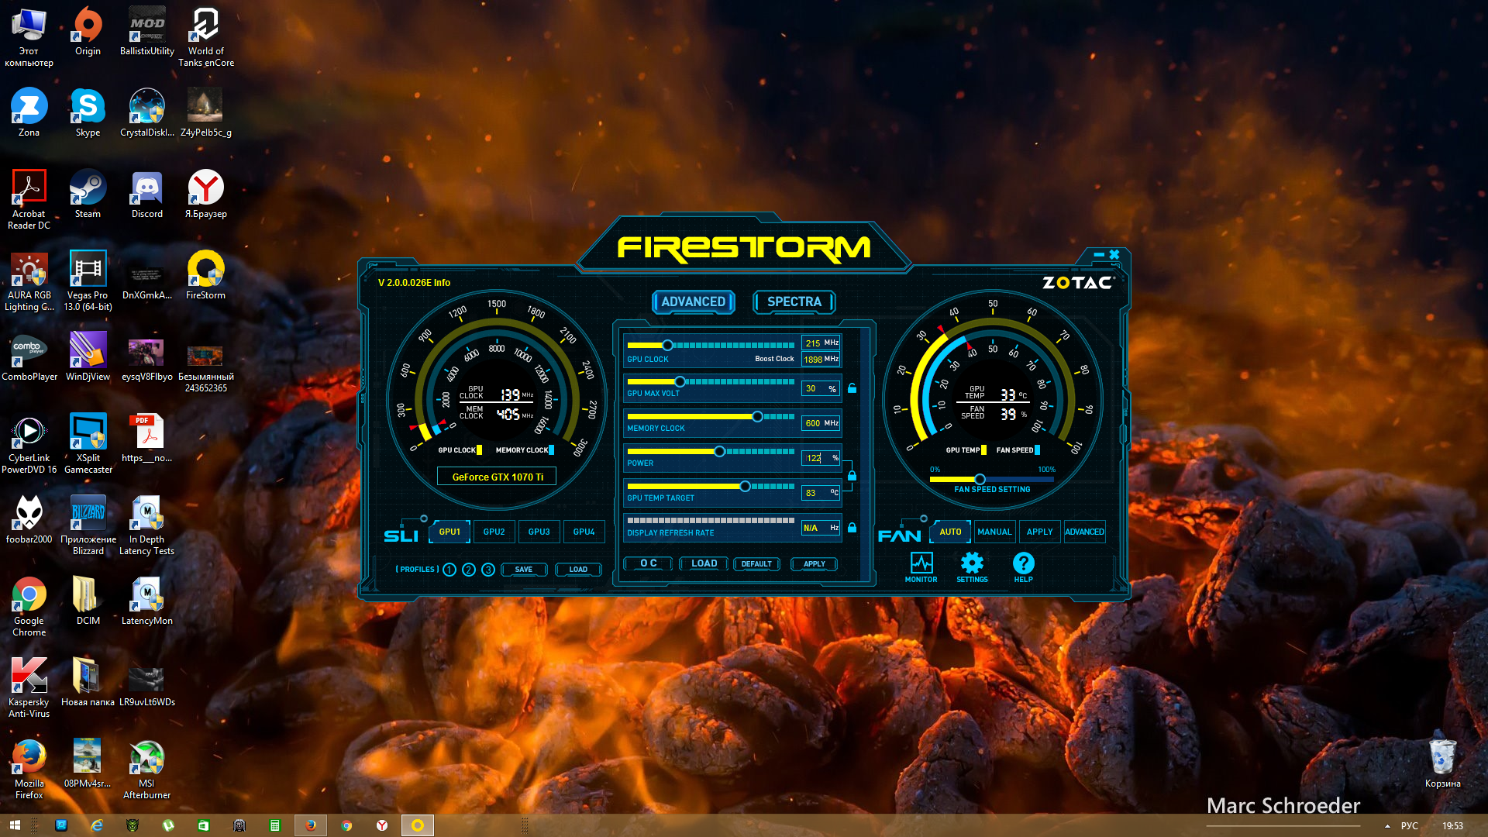Toggle the Power and Temp link lock
This screenshot has height=837, width=1488.
coord(852,475)
